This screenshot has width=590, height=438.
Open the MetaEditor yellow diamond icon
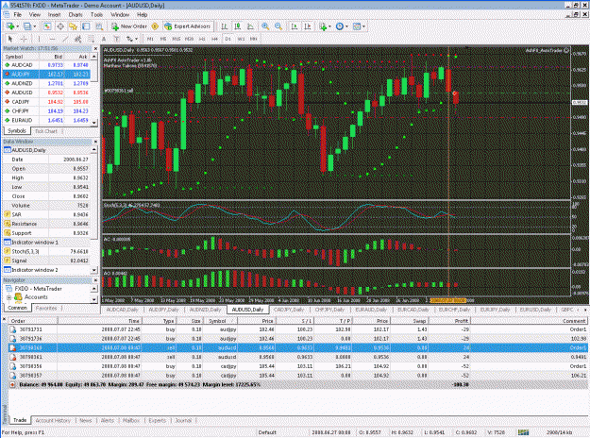tap(155, 26)
